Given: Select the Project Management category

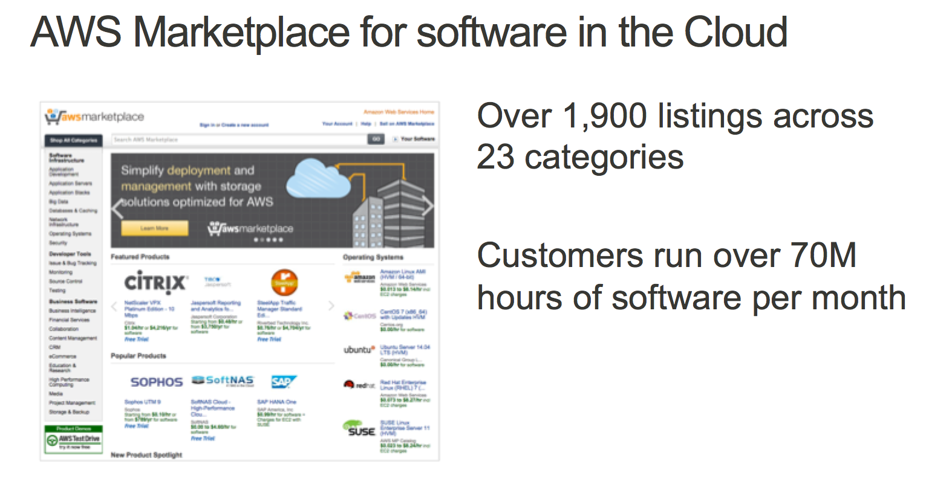Looking at the screenshot, I should pos(73,402).
